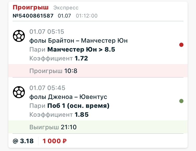
Task: Click the 01.07 05:45 event time
Action: (x=47, y=88)
